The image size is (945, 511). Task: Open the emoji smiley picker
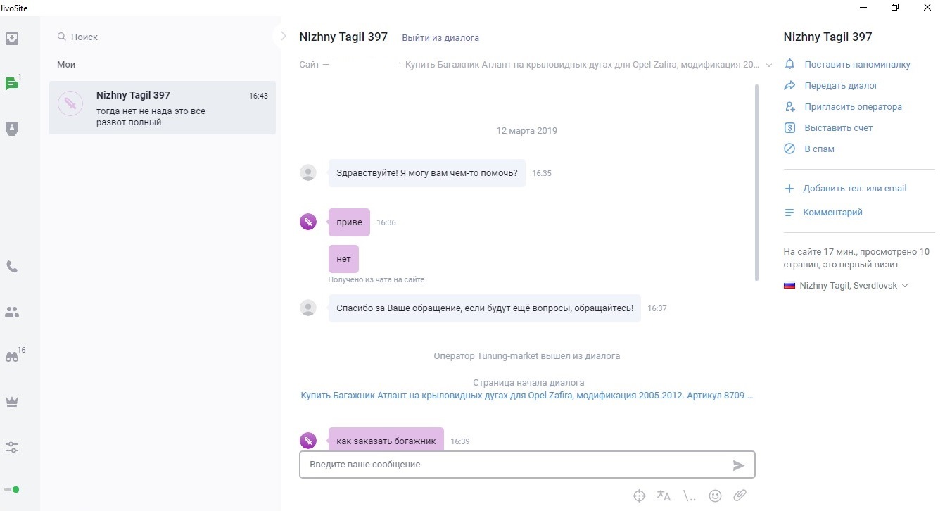click(715, 496)
